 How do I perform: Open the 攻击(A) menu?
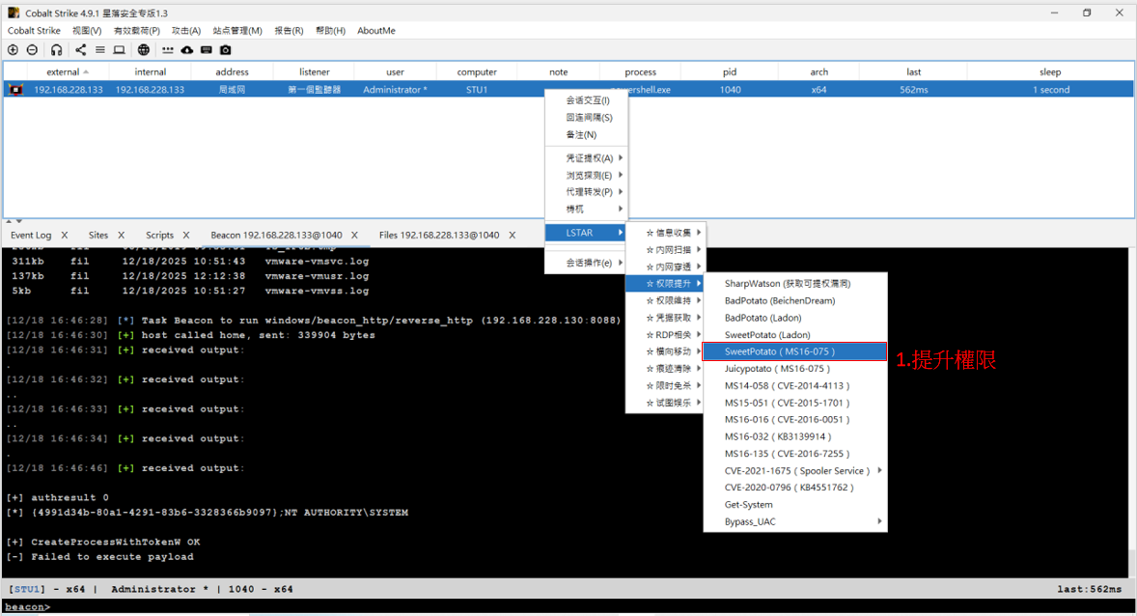186,31
